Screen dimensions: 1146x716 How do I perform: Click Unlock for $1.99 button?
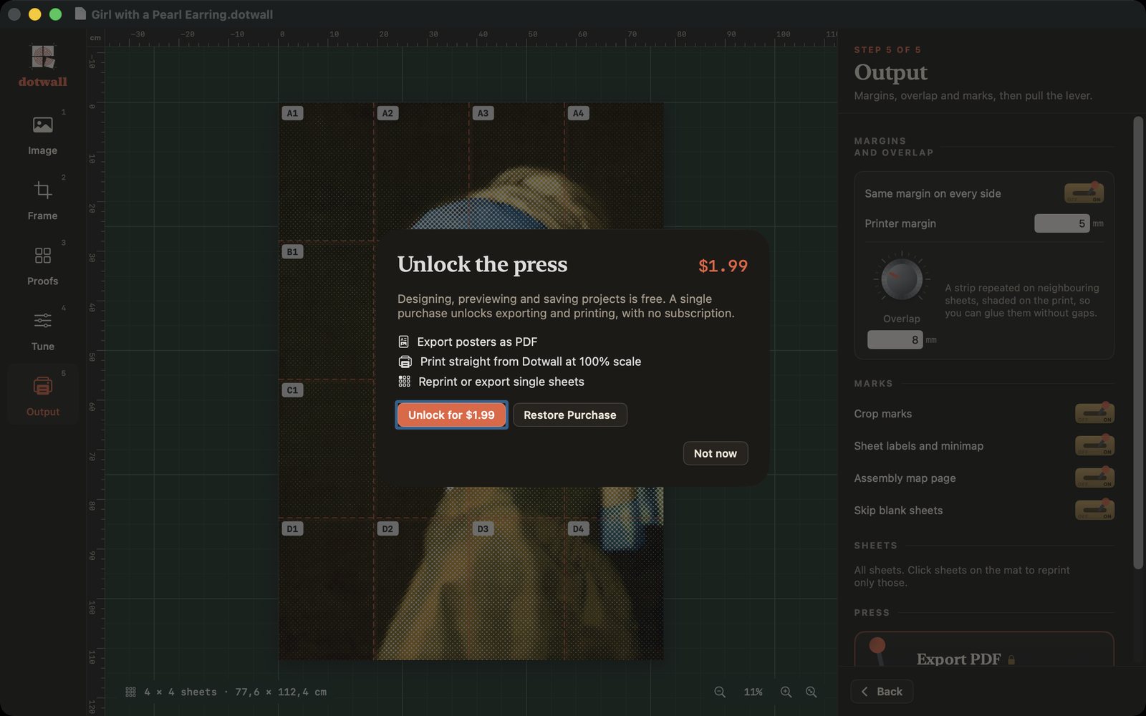click(451, 415)
